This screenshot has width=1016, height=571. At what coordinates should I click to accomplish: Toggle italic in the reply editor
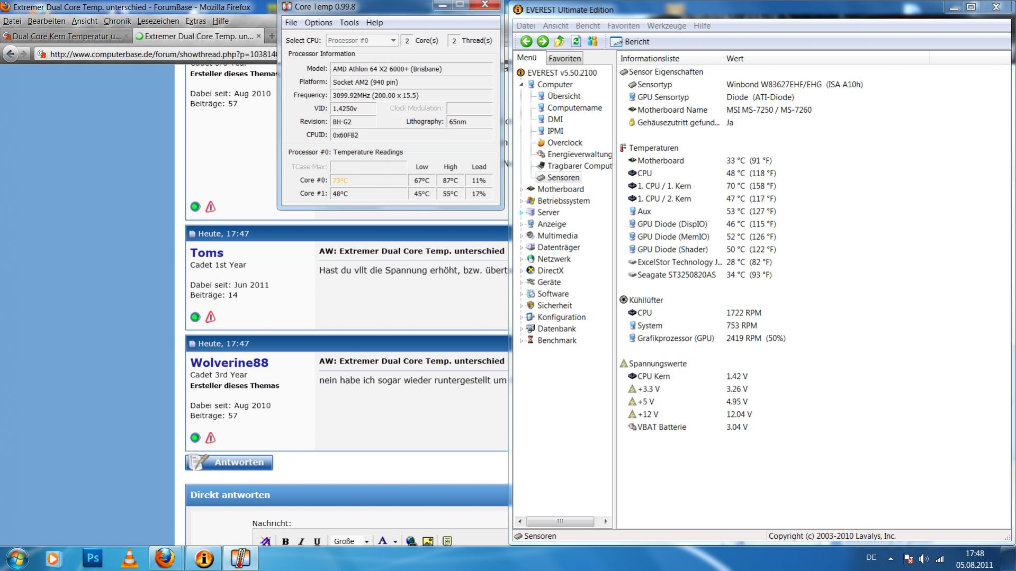tap(301, 541)
